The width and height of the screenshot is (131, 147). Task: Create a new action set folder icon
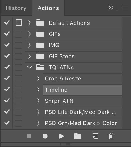[x=78, y=136]
